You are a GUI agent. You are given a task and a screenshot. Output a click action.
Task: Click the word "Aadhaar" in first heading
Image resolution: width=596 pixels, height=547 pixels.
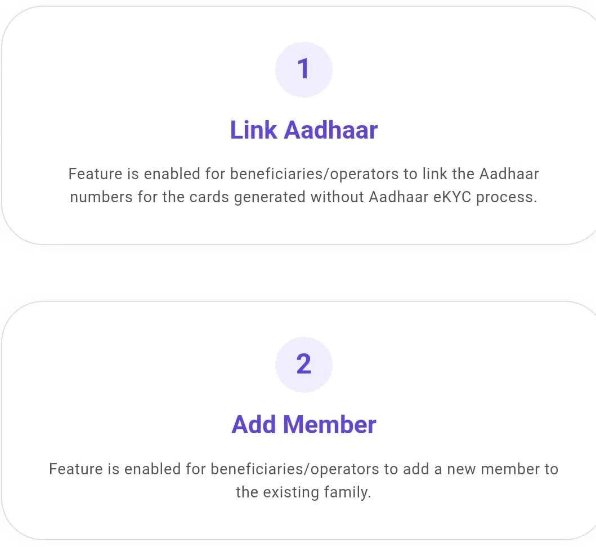pos(331,130)
